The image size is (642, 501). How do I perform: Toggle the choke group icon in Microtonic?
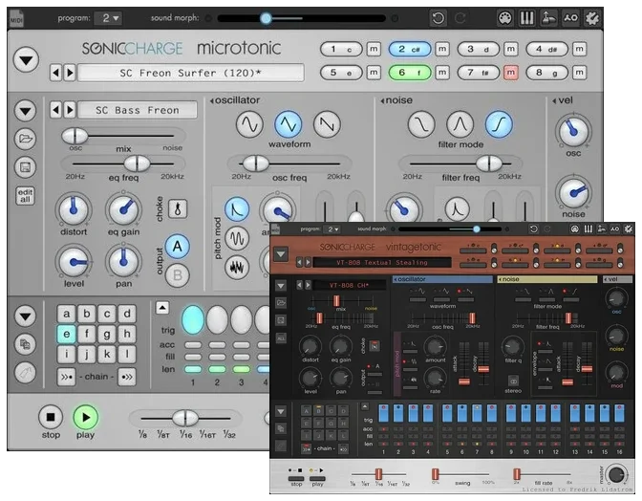178,209
